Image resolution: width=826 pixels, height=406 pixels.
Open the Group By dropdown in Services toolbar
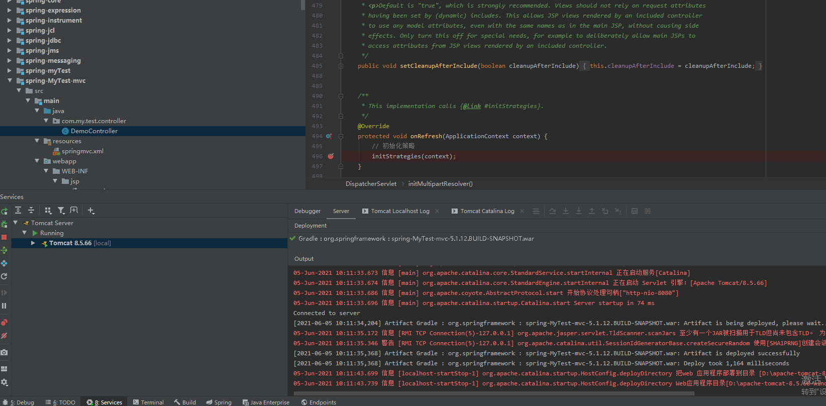click(48, 211)
